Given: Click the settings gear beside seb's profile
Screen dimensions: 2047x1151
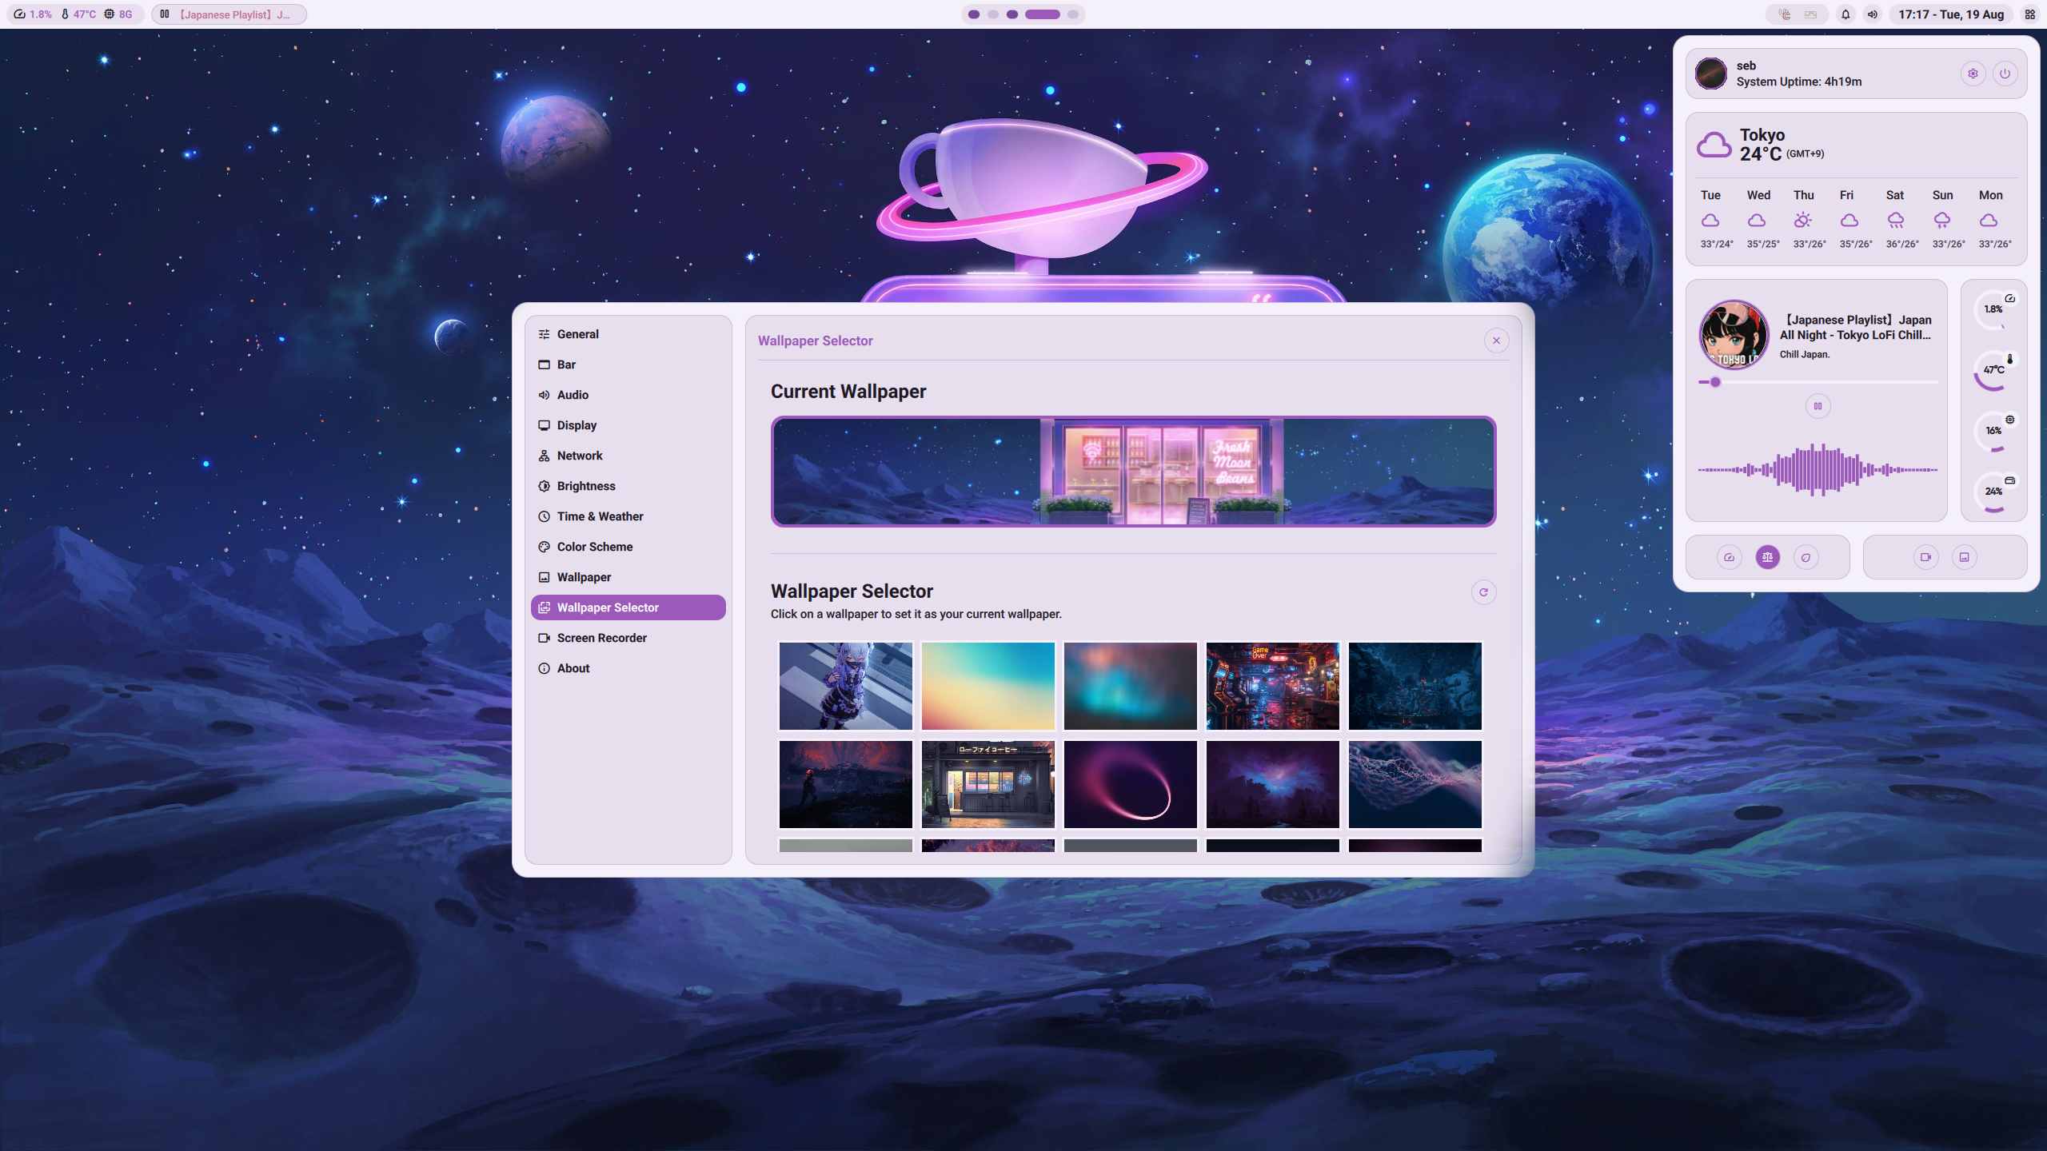Looking at the screenshot, I should [x=1973, y=74].
